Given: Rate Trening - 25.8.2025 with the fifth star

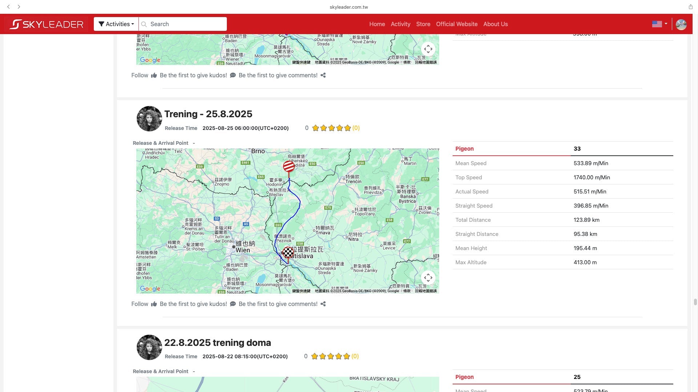Looking at the screenshot, I should (348, 128).
